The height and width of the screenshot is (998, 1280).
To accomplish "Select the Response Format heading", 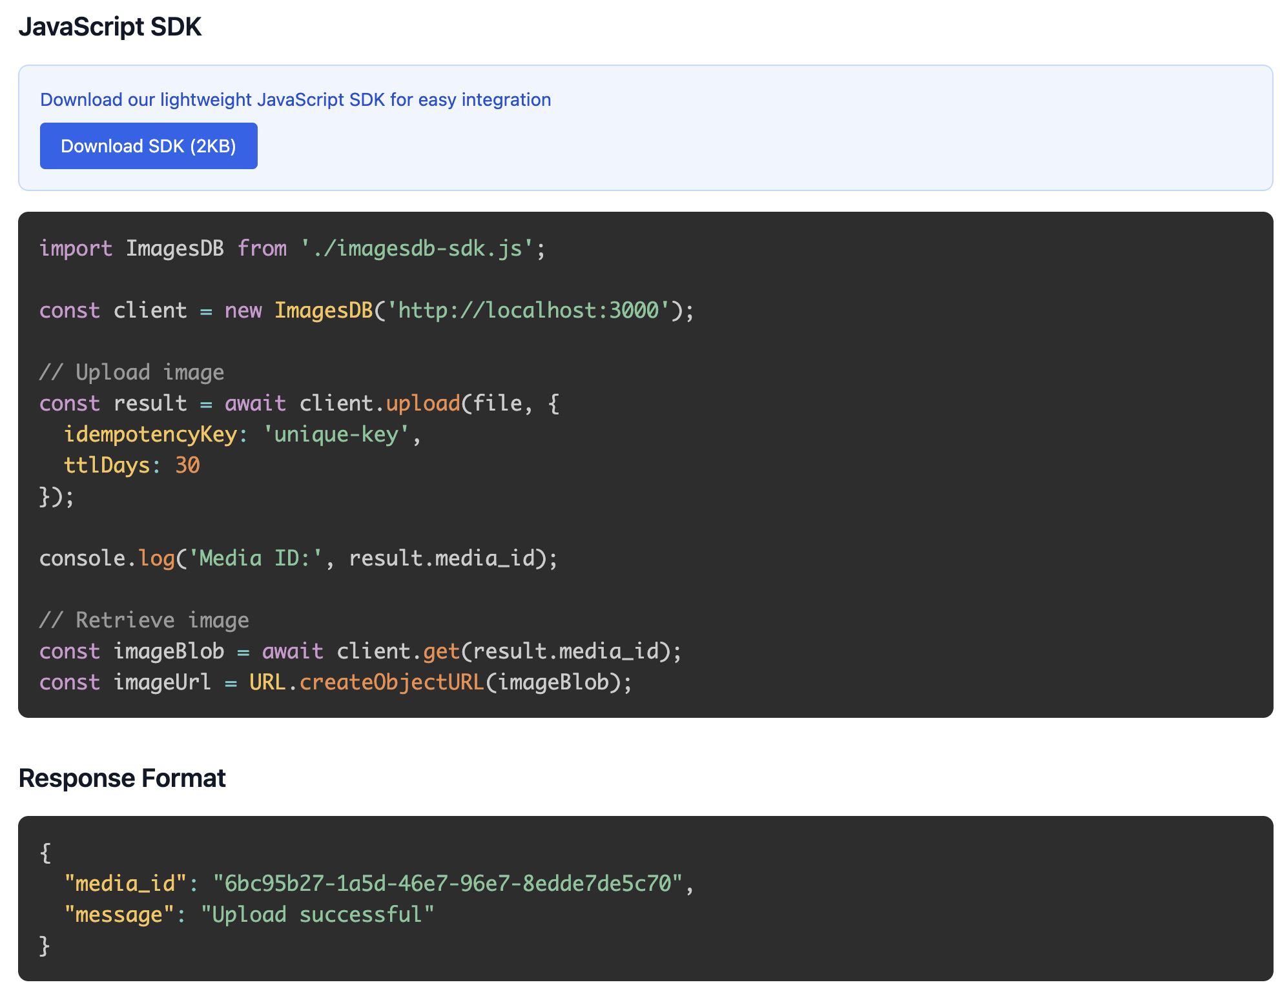I will point(121,777).
